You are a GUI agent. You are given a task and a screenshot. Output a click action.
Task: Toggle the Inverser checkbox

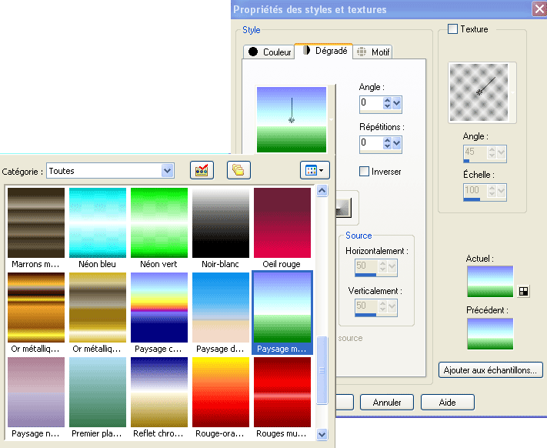pyautogui.click(x=365, y=171)
